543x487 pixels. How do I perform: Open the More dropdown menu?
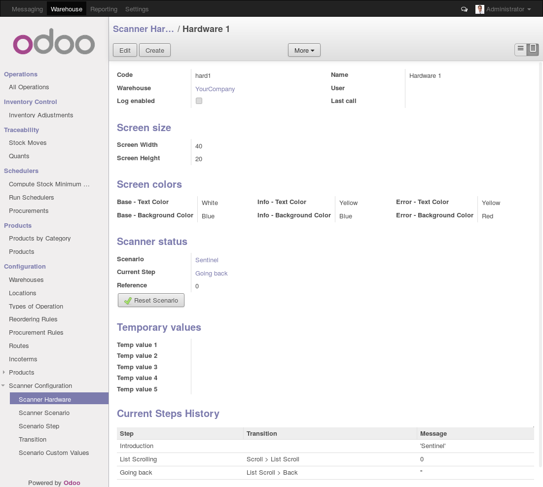[x=304, y=50]
